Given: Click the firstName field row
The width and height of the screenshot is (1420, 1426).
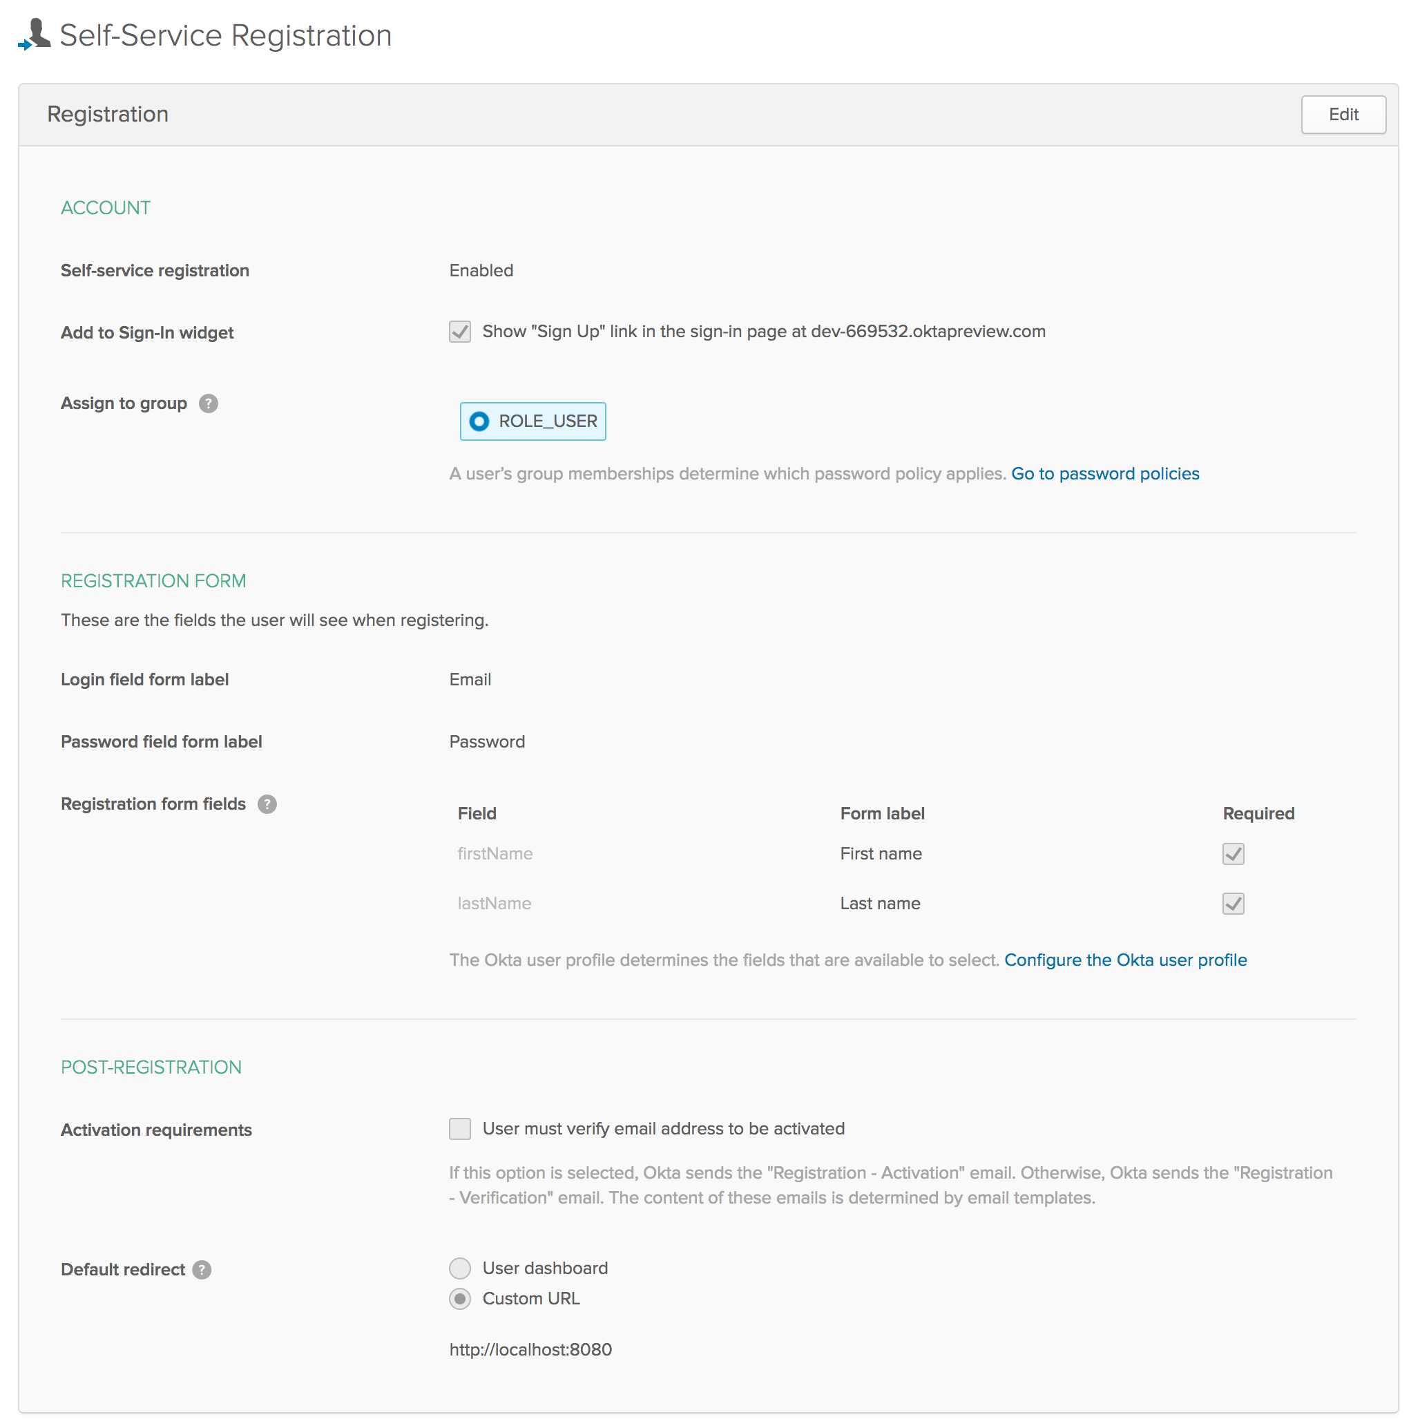Looking at the screenshot, I should [495, 854].
